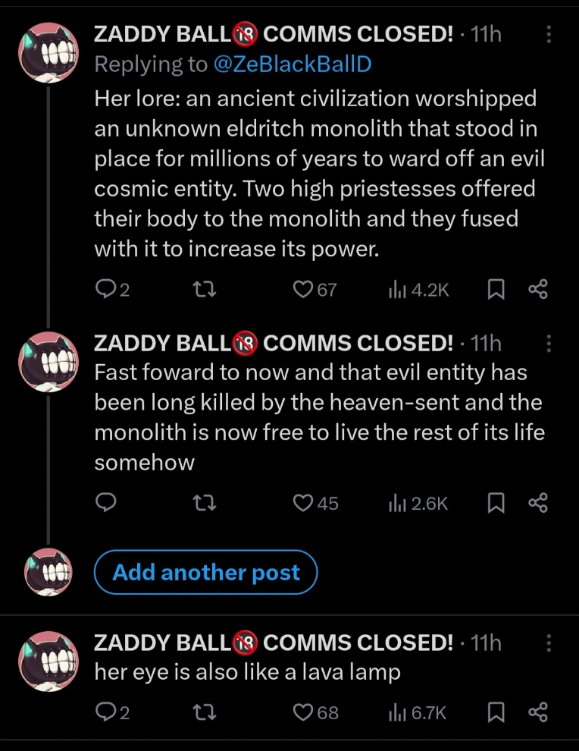This screenshot has width=579, height=751.
Task: View analytics for the 4.2K views tweet
Action: click(x=399, y=289)
